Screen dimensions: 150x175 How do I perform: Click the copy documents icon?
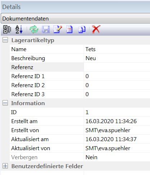point(82,30)
